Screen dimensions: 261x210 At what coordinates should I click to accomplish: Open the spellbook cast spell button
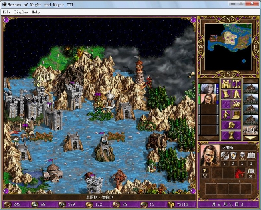pos(236,104)
